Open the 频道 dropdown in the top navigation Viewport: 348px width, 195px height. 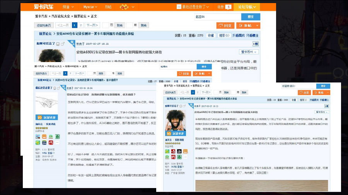[x=68, y=7]
